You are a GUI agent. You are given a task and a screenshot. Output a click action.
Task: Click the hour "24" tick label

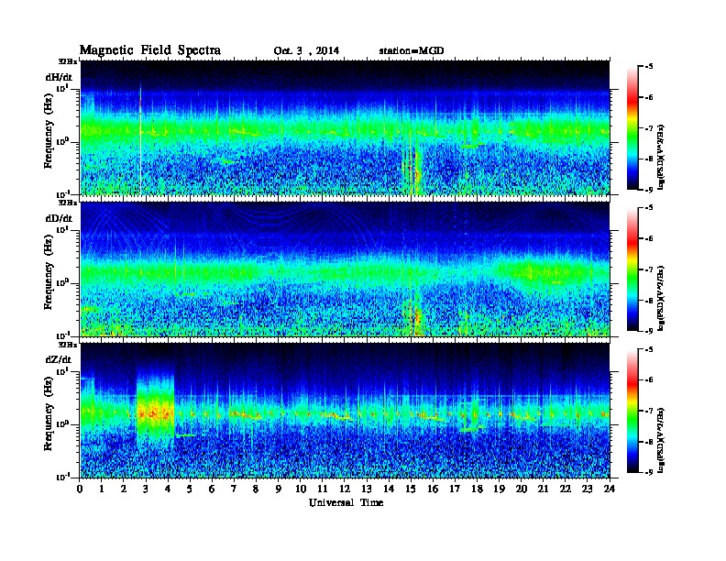click(x=610, y=489)
